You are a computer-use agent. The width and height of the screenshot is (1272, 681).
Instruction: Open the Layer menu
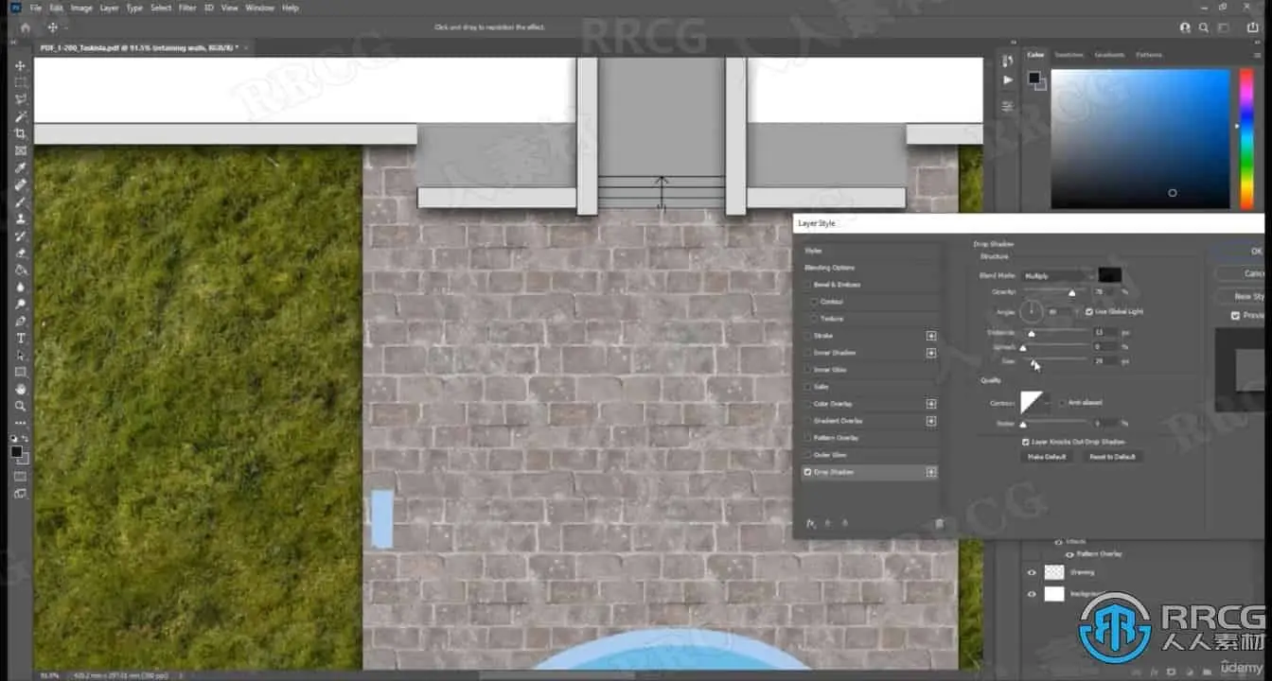(109, 8)
